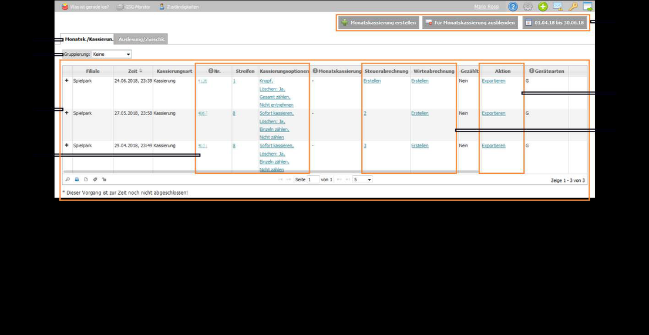Open settings via the gear icon
The image size is (649, 335).
coord(528,6)
